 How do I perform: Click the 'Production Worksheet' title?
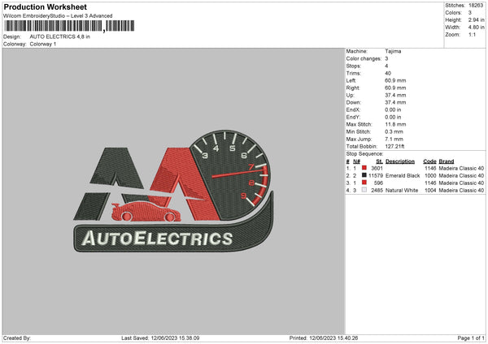tap(45, 6)
